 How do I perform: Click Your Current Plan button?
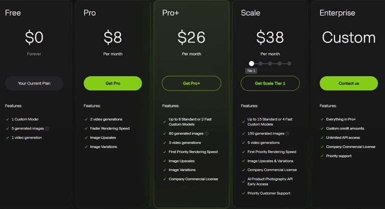click(x=34, y=83)
